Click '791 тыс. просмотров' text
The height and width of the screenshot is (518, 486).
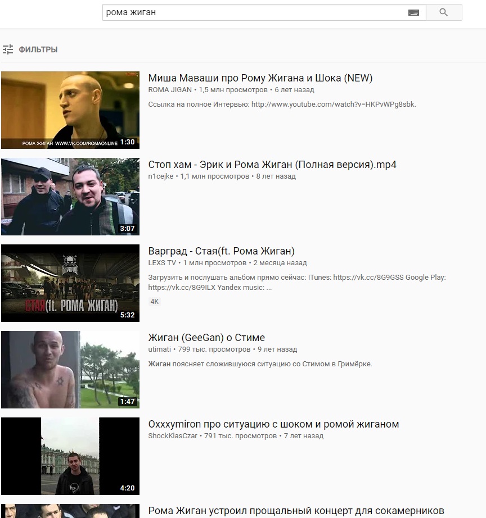(241, 436)
